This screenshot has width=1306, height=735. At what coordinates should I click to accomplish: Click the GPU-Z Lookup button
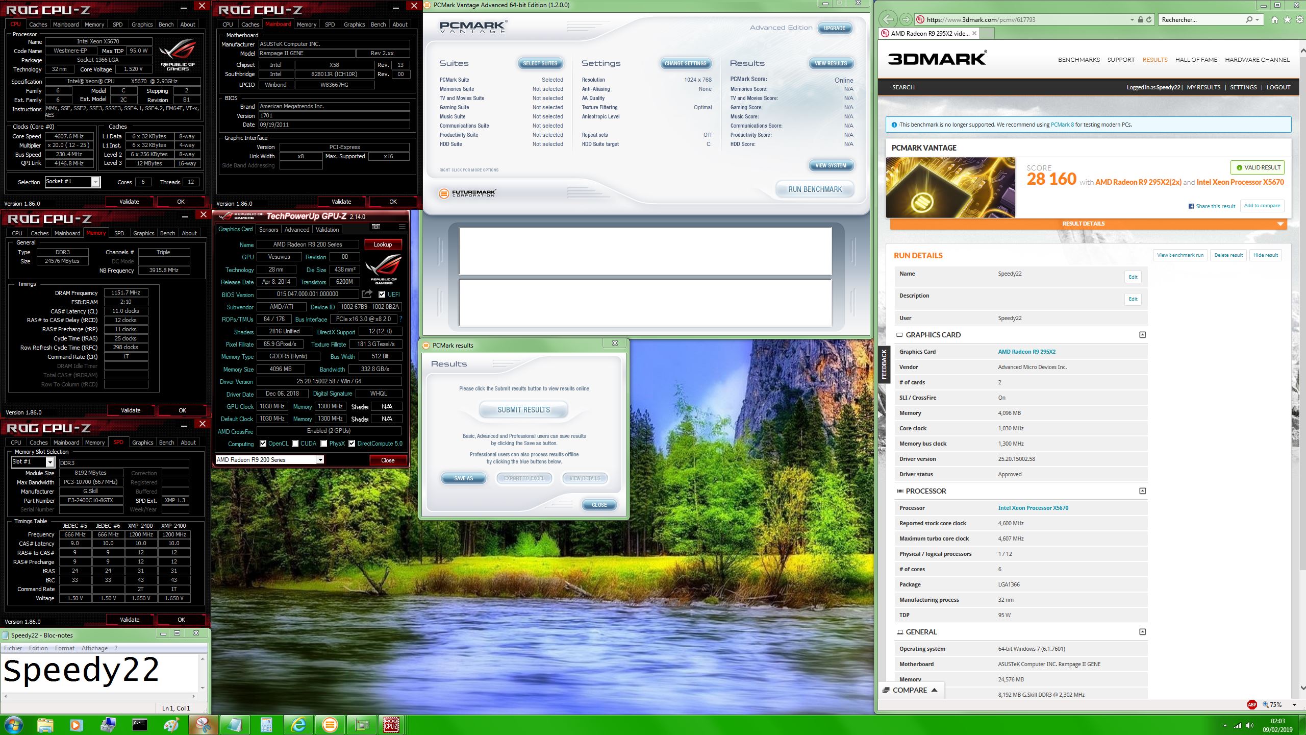[x=383, y=244]
